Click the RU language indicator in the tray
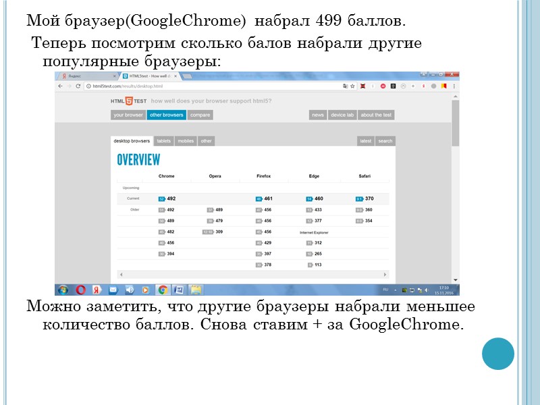This screenshot has width=540, height=405. pos(385,290)
